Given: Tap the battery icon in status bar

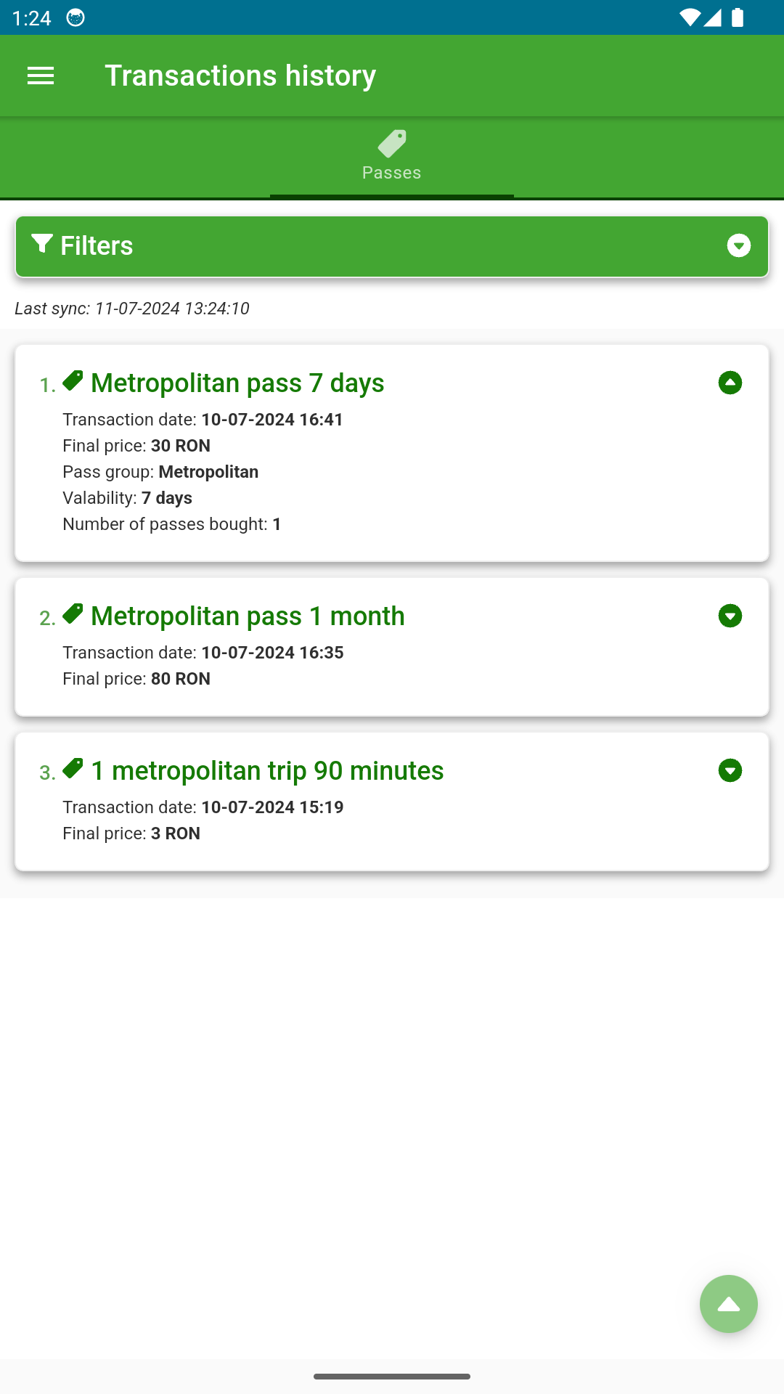Looking at the screenshot, I should [x=738, y=17].
